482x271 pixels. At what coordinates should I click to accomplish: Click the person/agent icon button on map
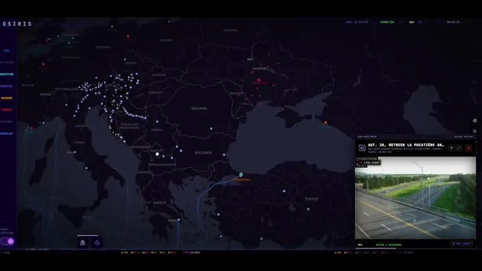click(x=83, y=243)
